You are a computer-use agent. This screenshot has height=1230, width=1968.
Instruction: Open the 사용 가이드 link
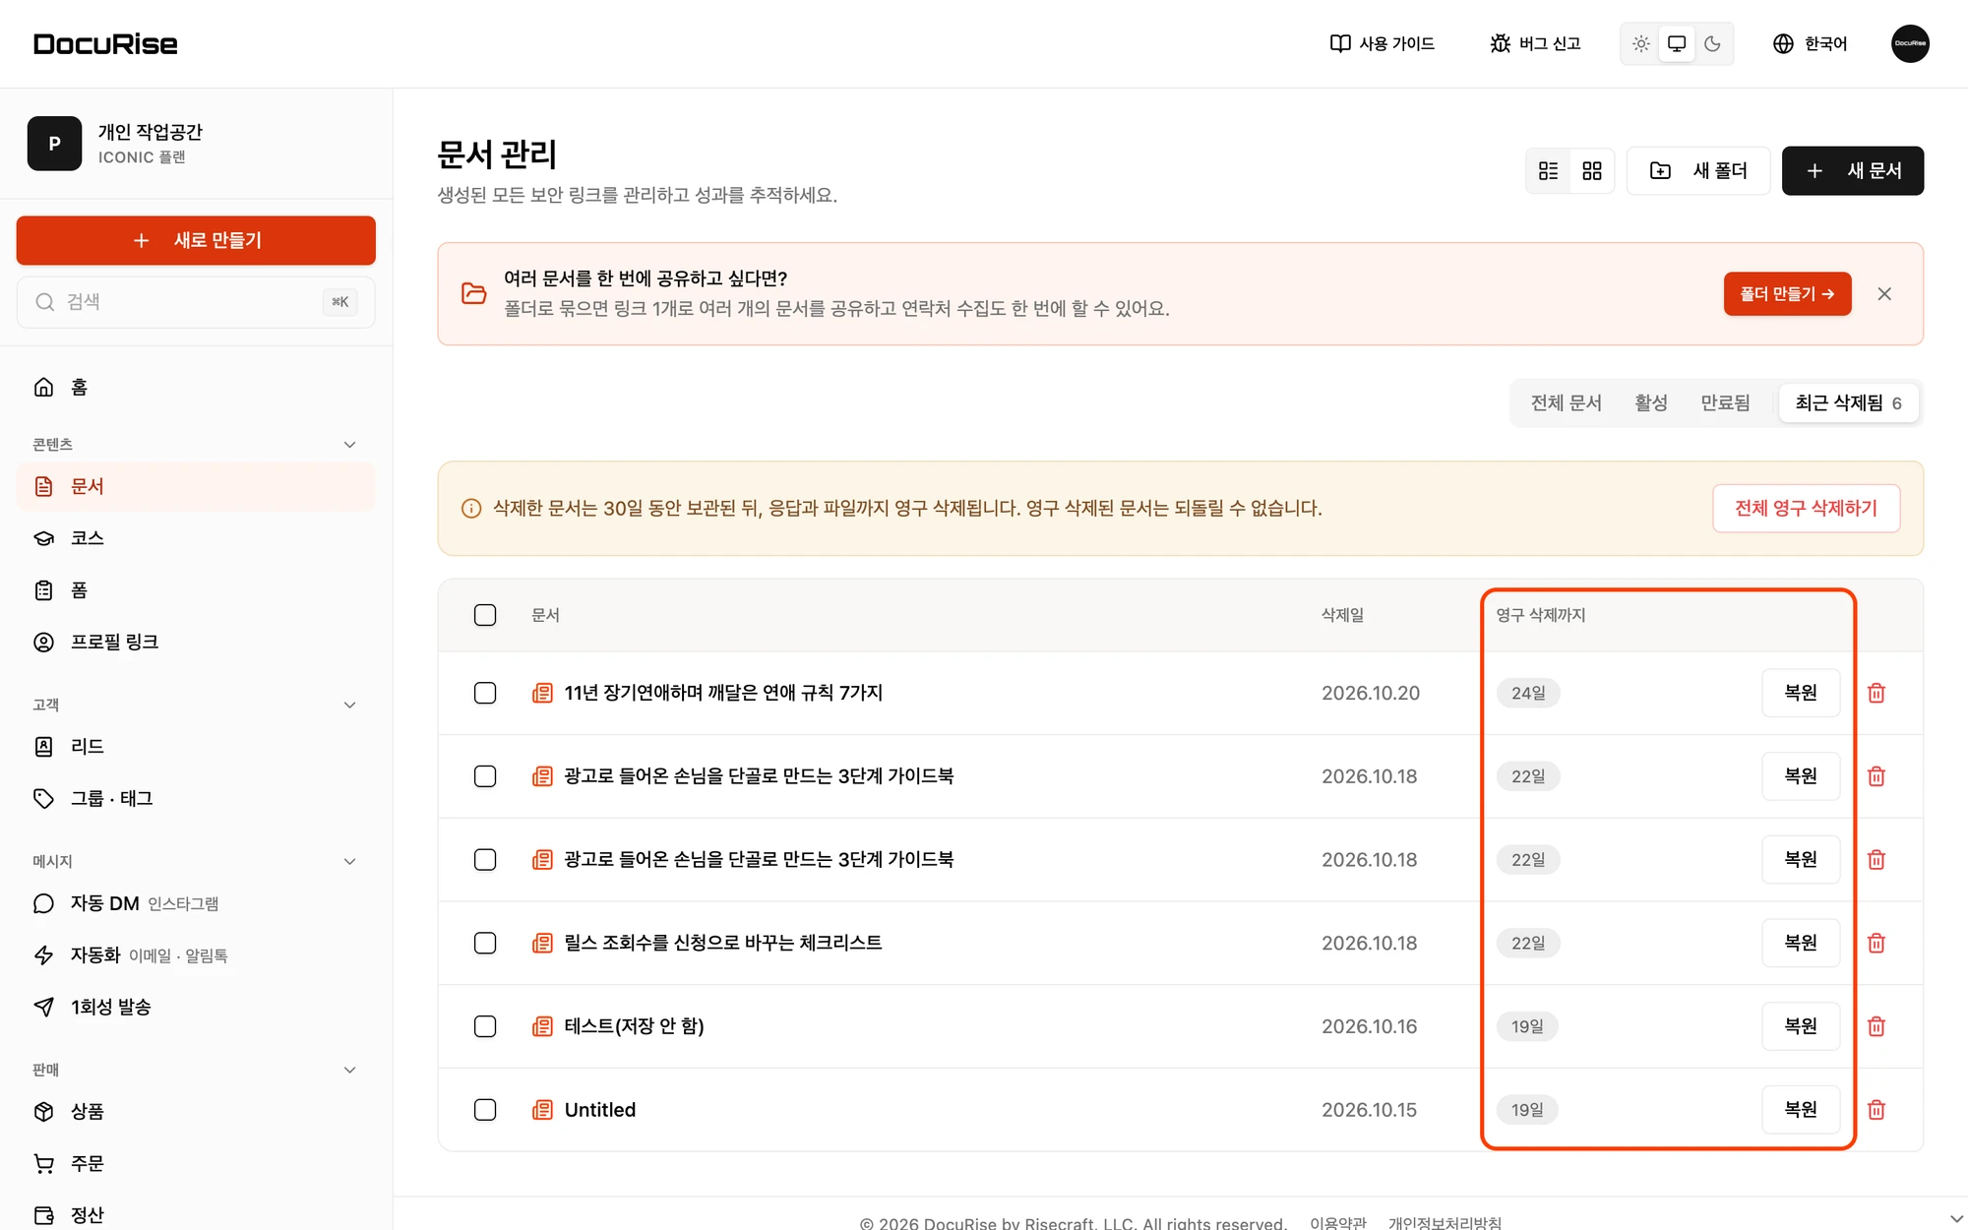1383,43
